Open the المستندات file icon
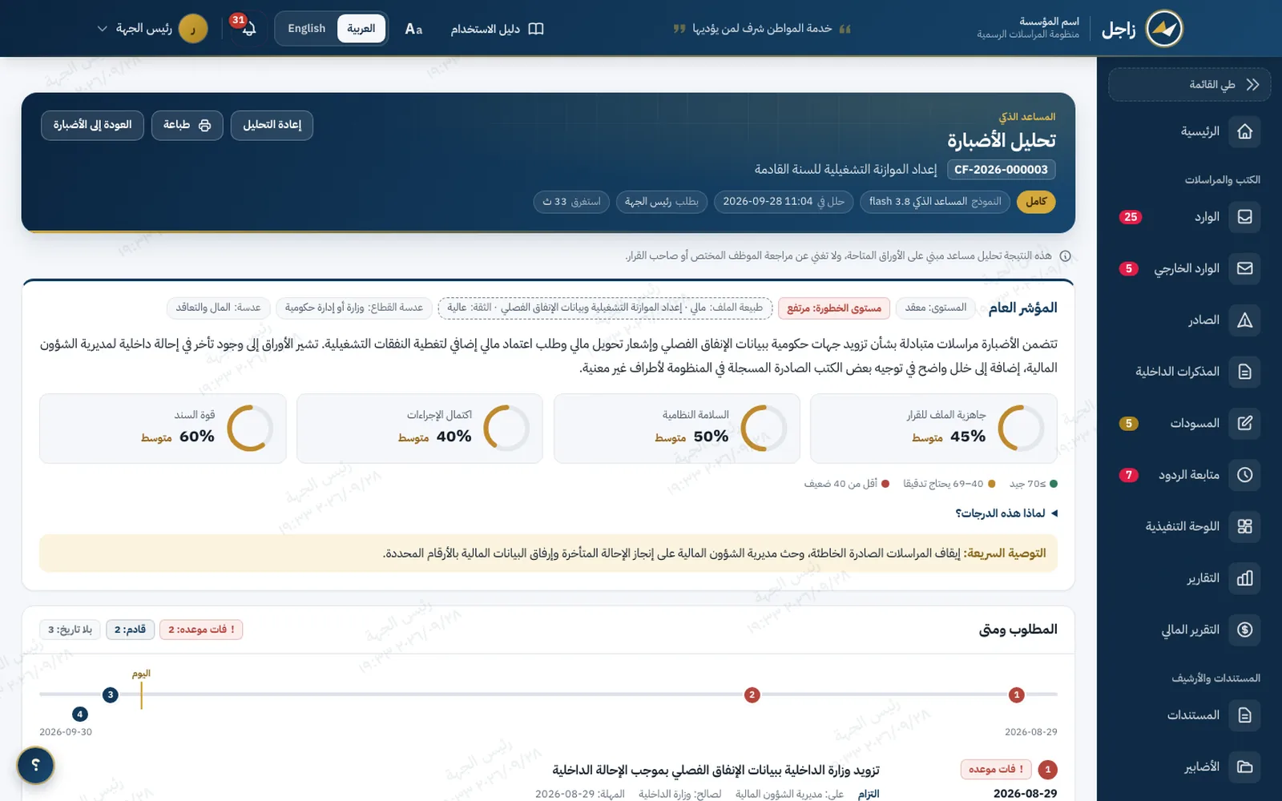 [x=1244, y=715]
